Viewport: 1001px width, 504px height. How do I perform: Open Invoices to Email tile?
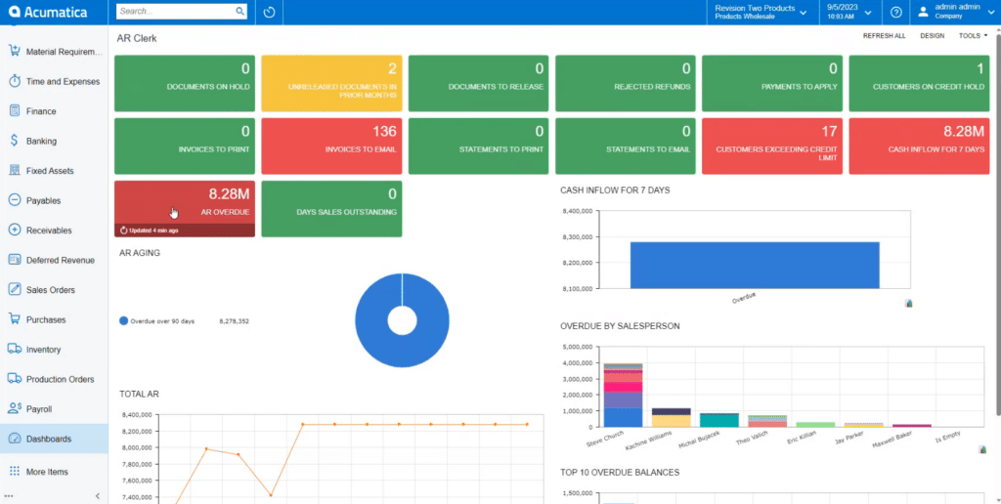(331, 147)
